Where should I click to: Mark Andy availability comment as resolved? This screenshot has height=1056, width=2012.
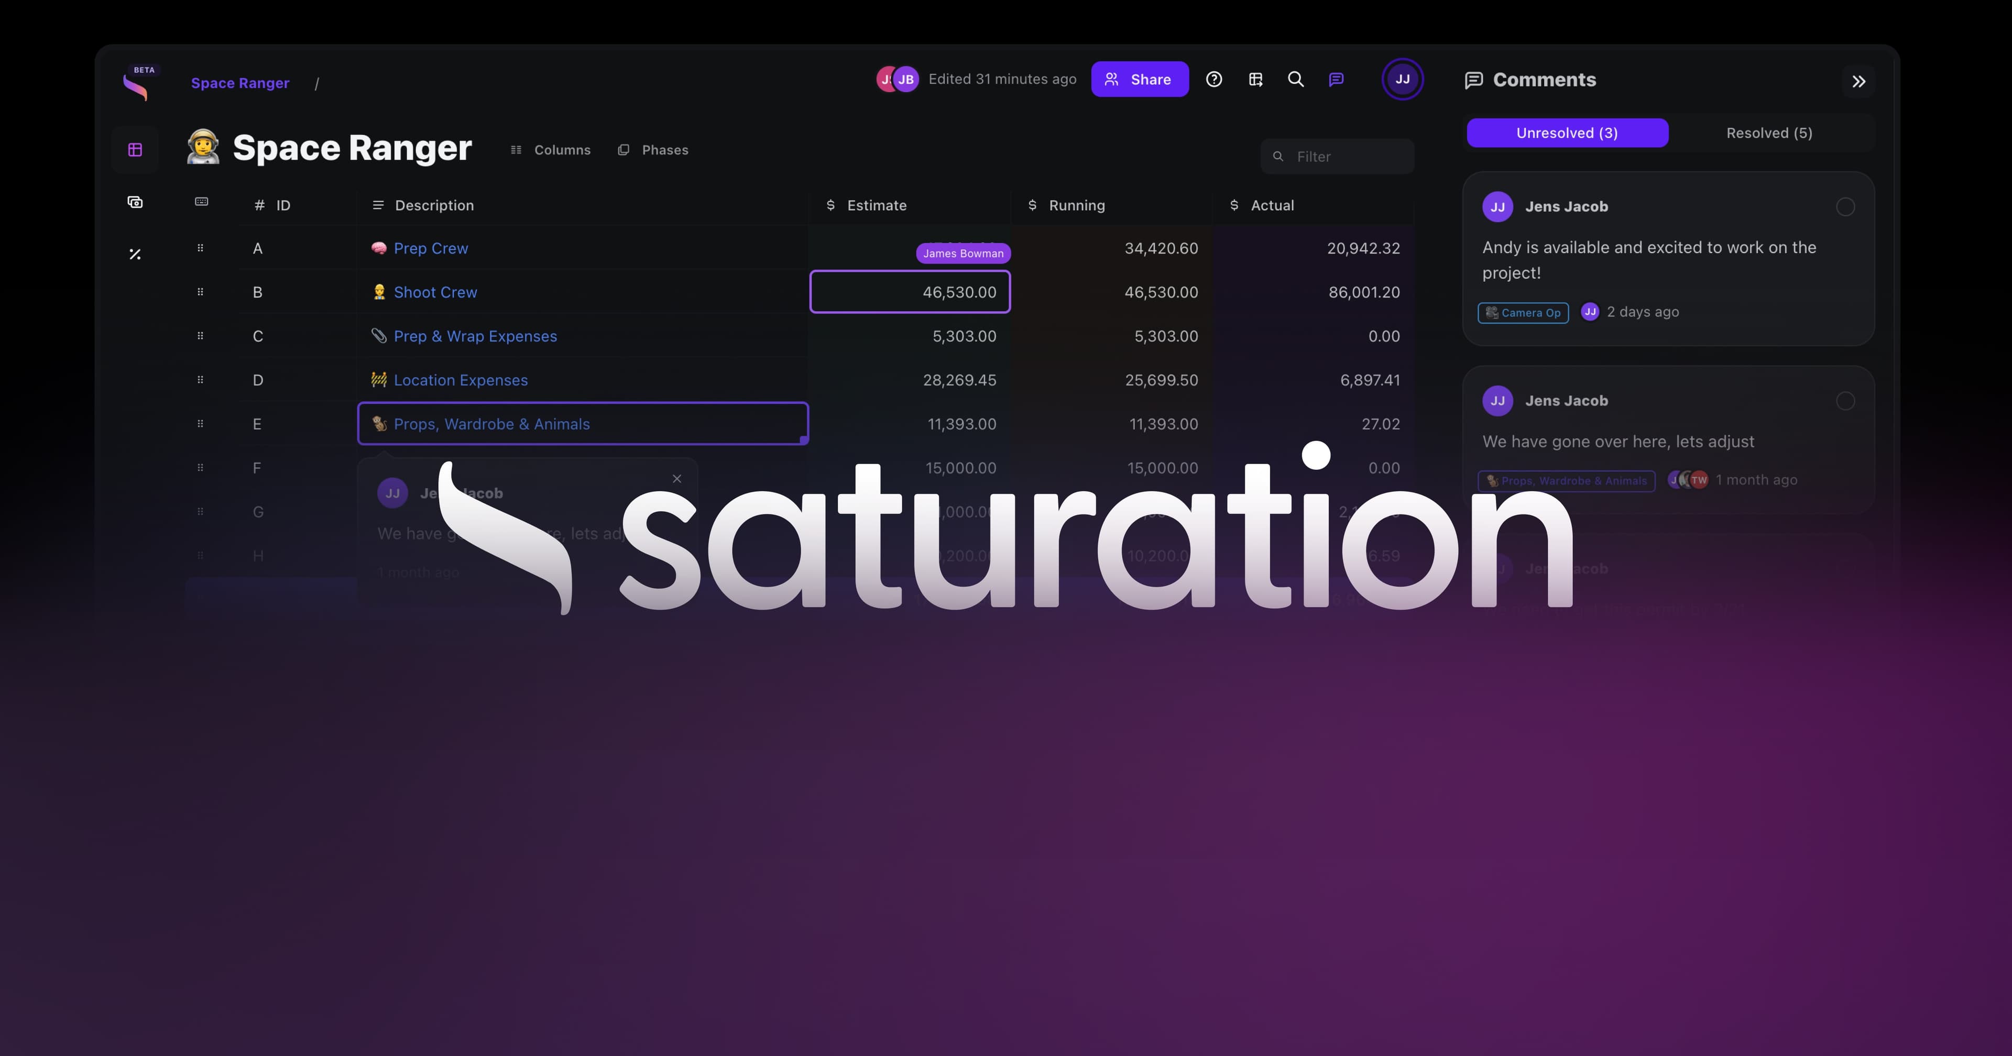tap(1845, 206)
